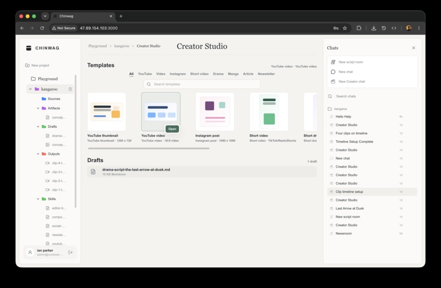Select the Video templates tab

pos(161,74)
